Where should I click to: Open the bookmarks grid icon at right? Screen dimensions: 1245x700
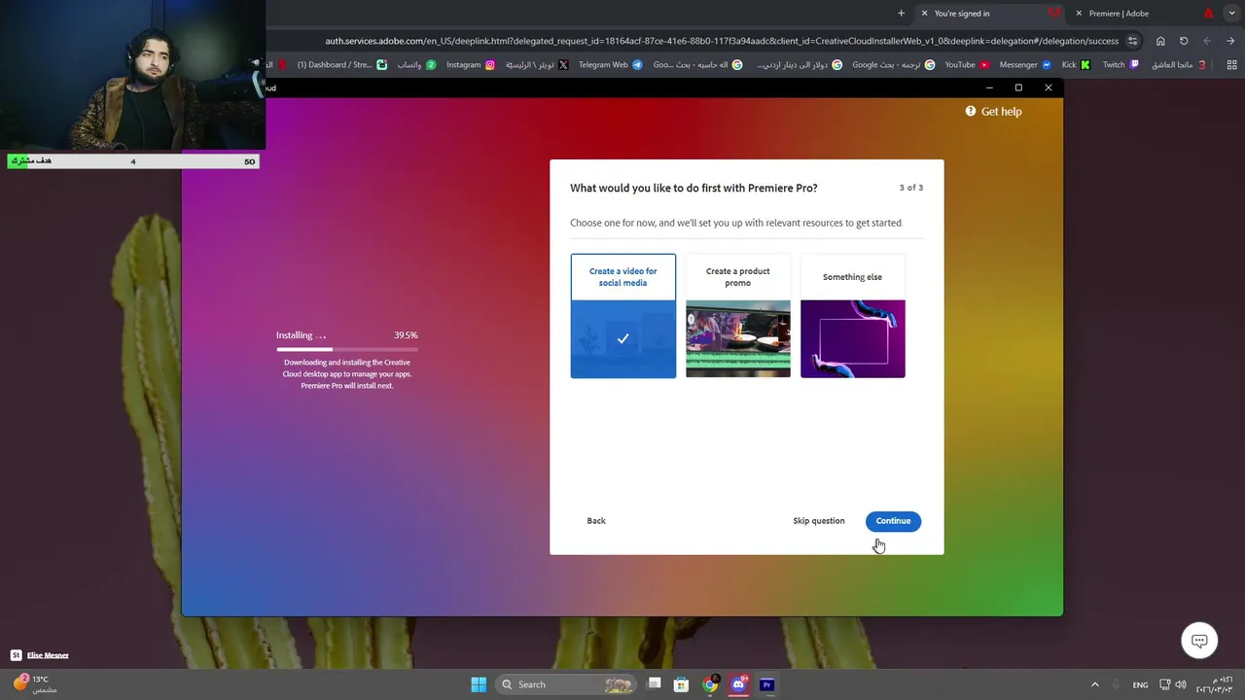coord(1231,65)
